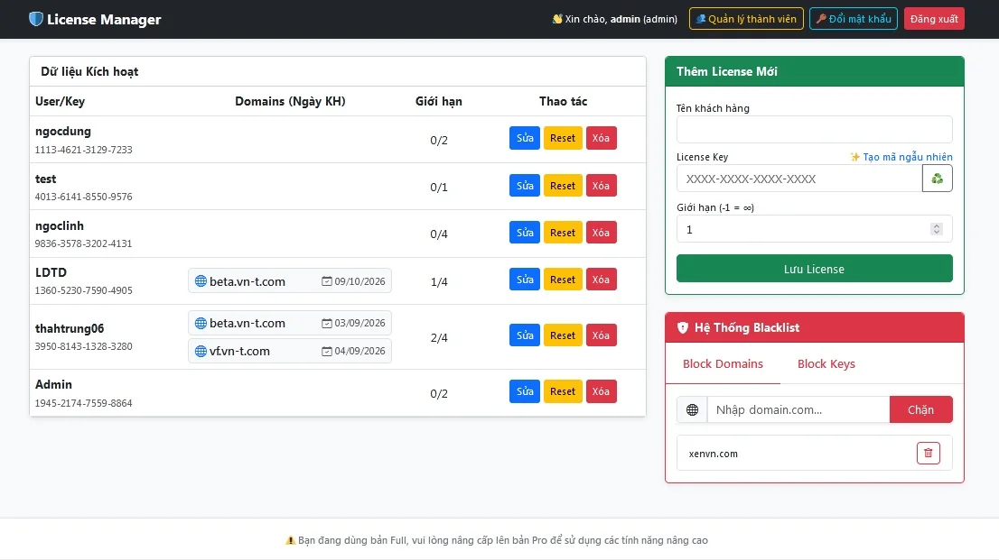Click the Giới hạn column header
This screenshot has width=999, height=560.
point(439,101)
